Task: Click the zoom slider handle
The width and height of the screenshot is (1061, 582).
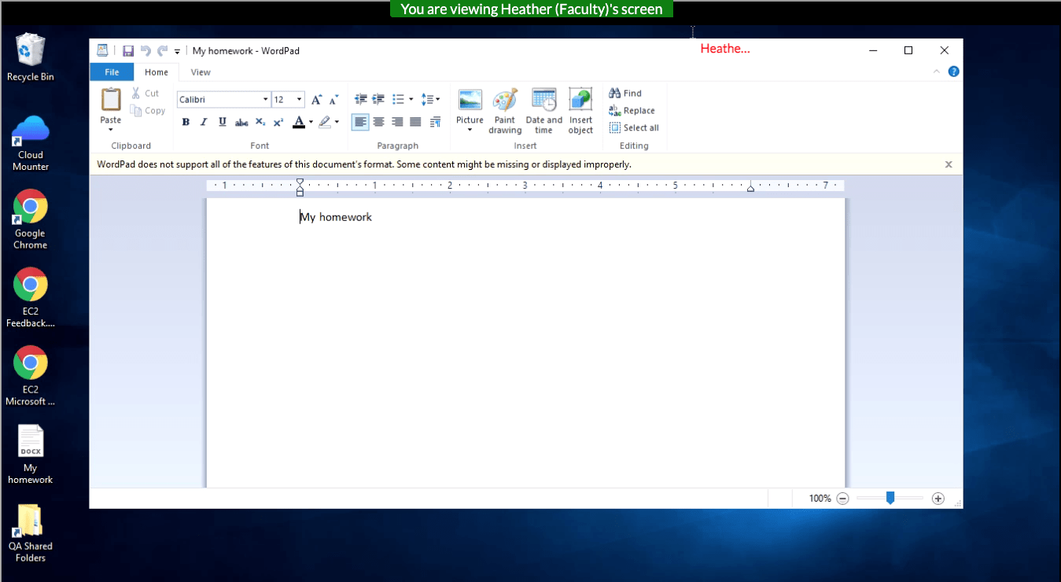Action: point(890,498)
